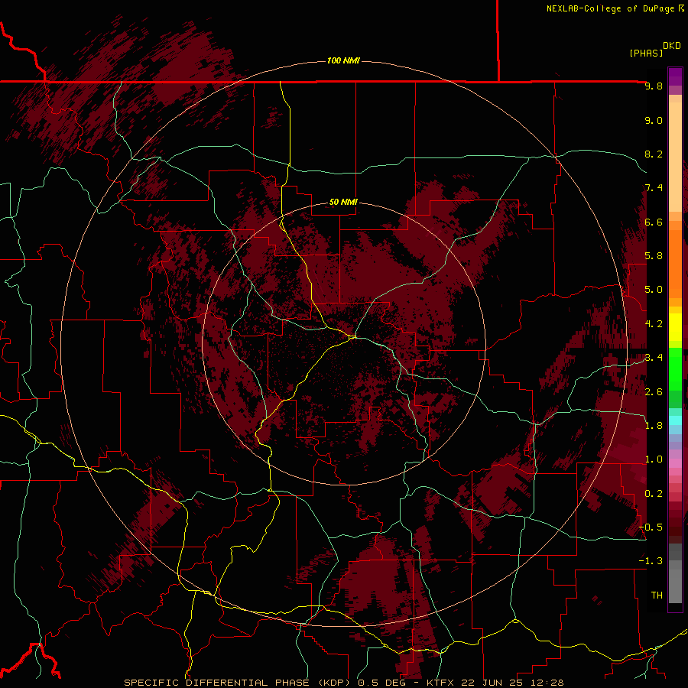Click the 8.2 value on the color scale
The height and width of the screenshot is (688, 688).
(x=654, y=154)
